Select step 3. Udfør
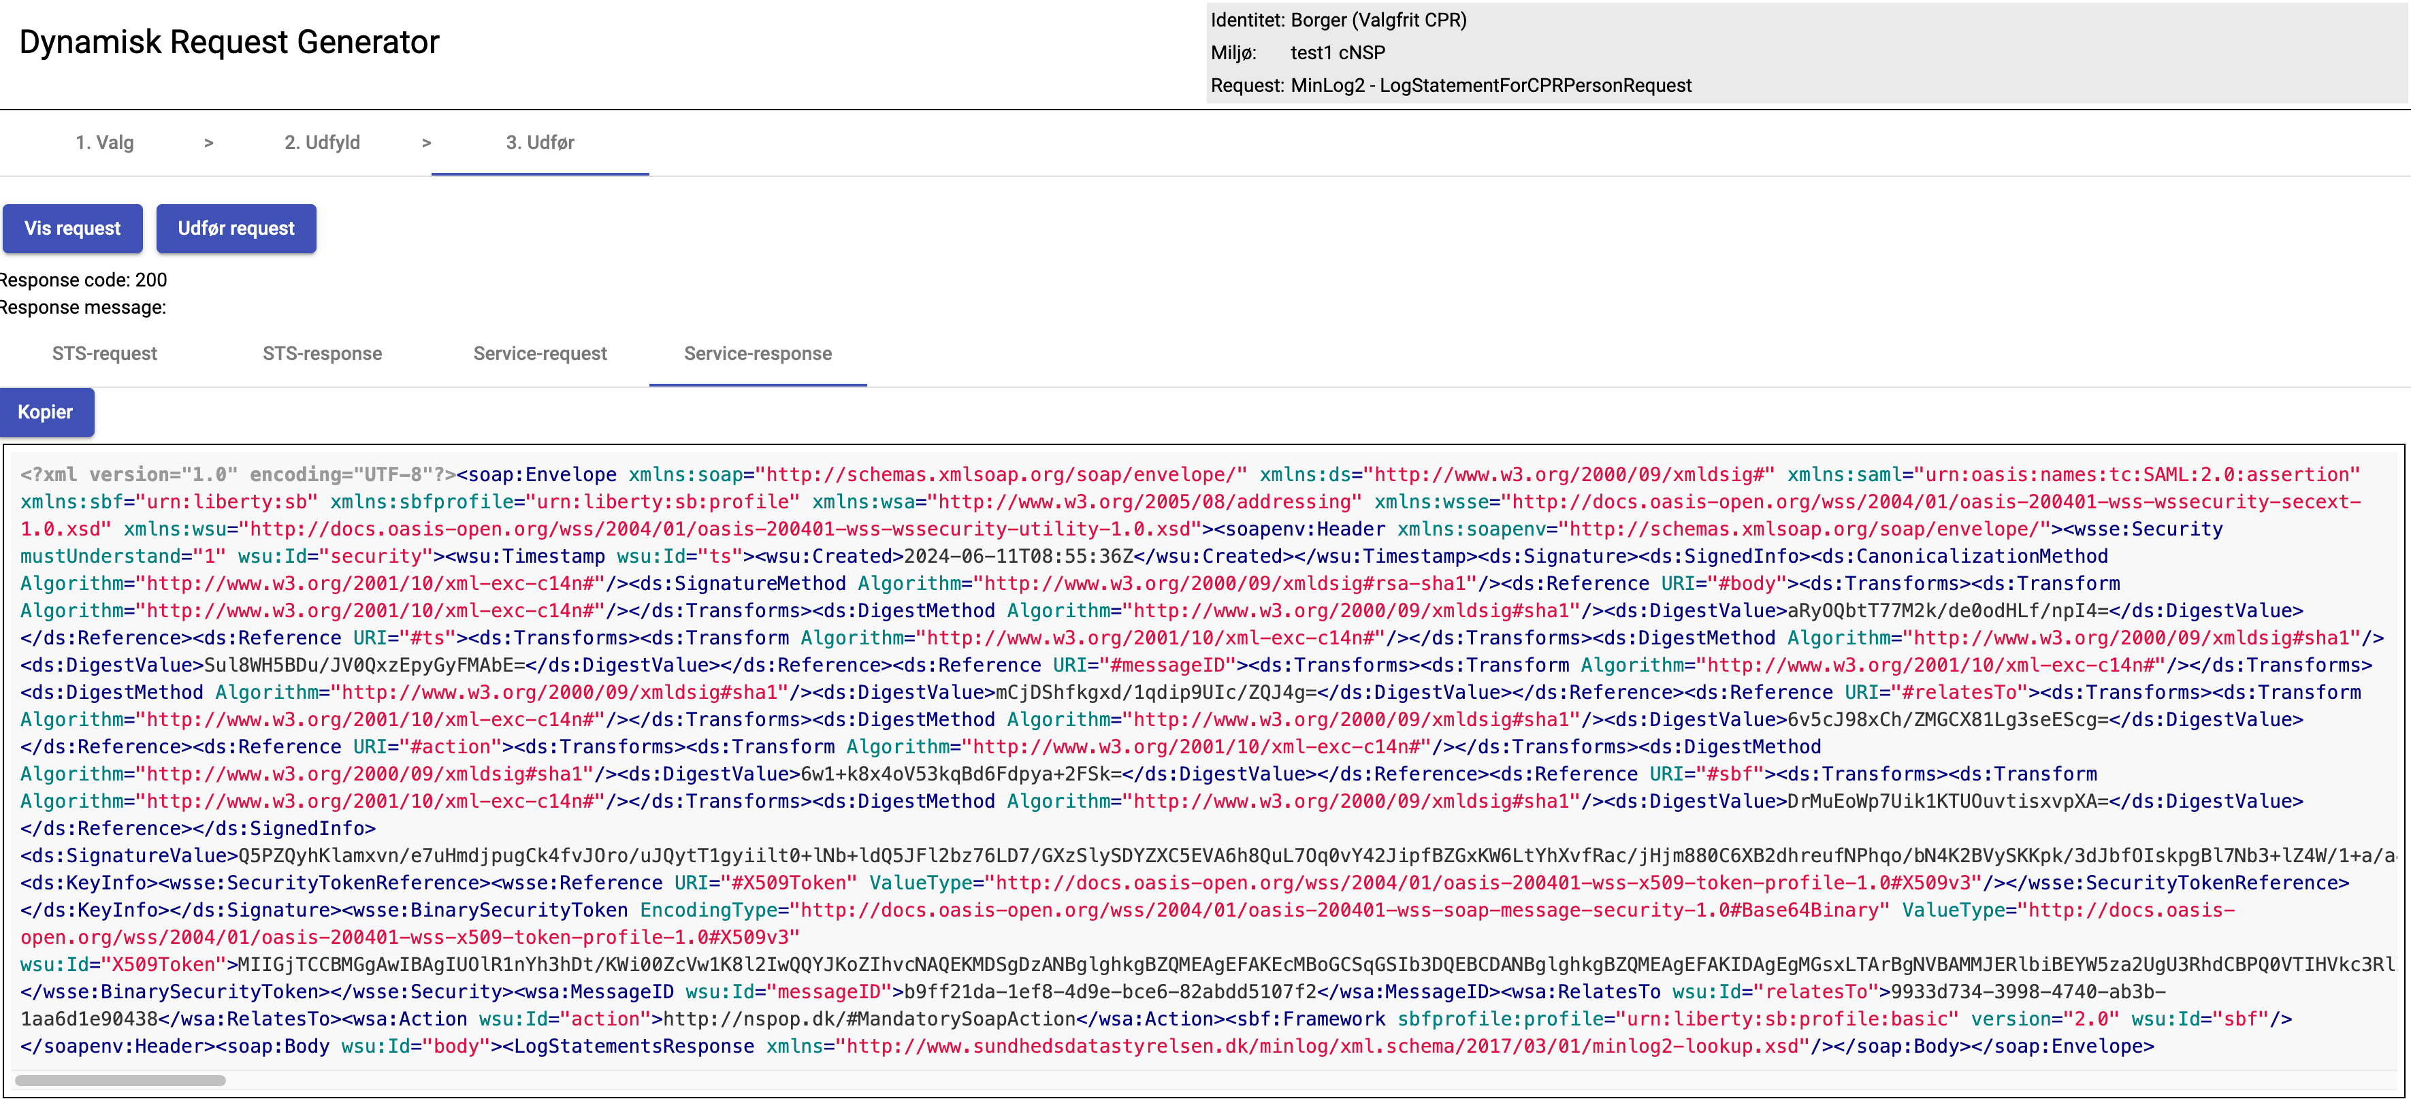Screen dimensions: 2411x1116 click(540, 142)
